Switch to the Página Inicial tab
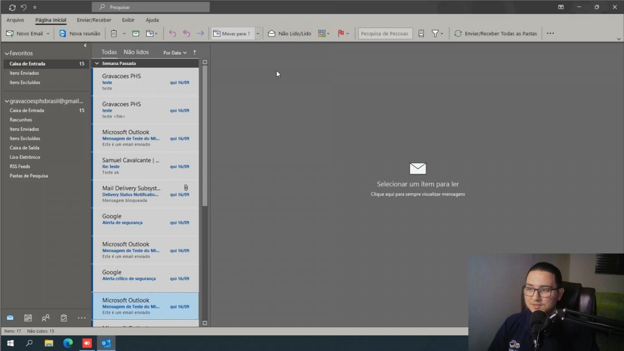The width and height of the screenshot is (624, 351). click(51, 20)
